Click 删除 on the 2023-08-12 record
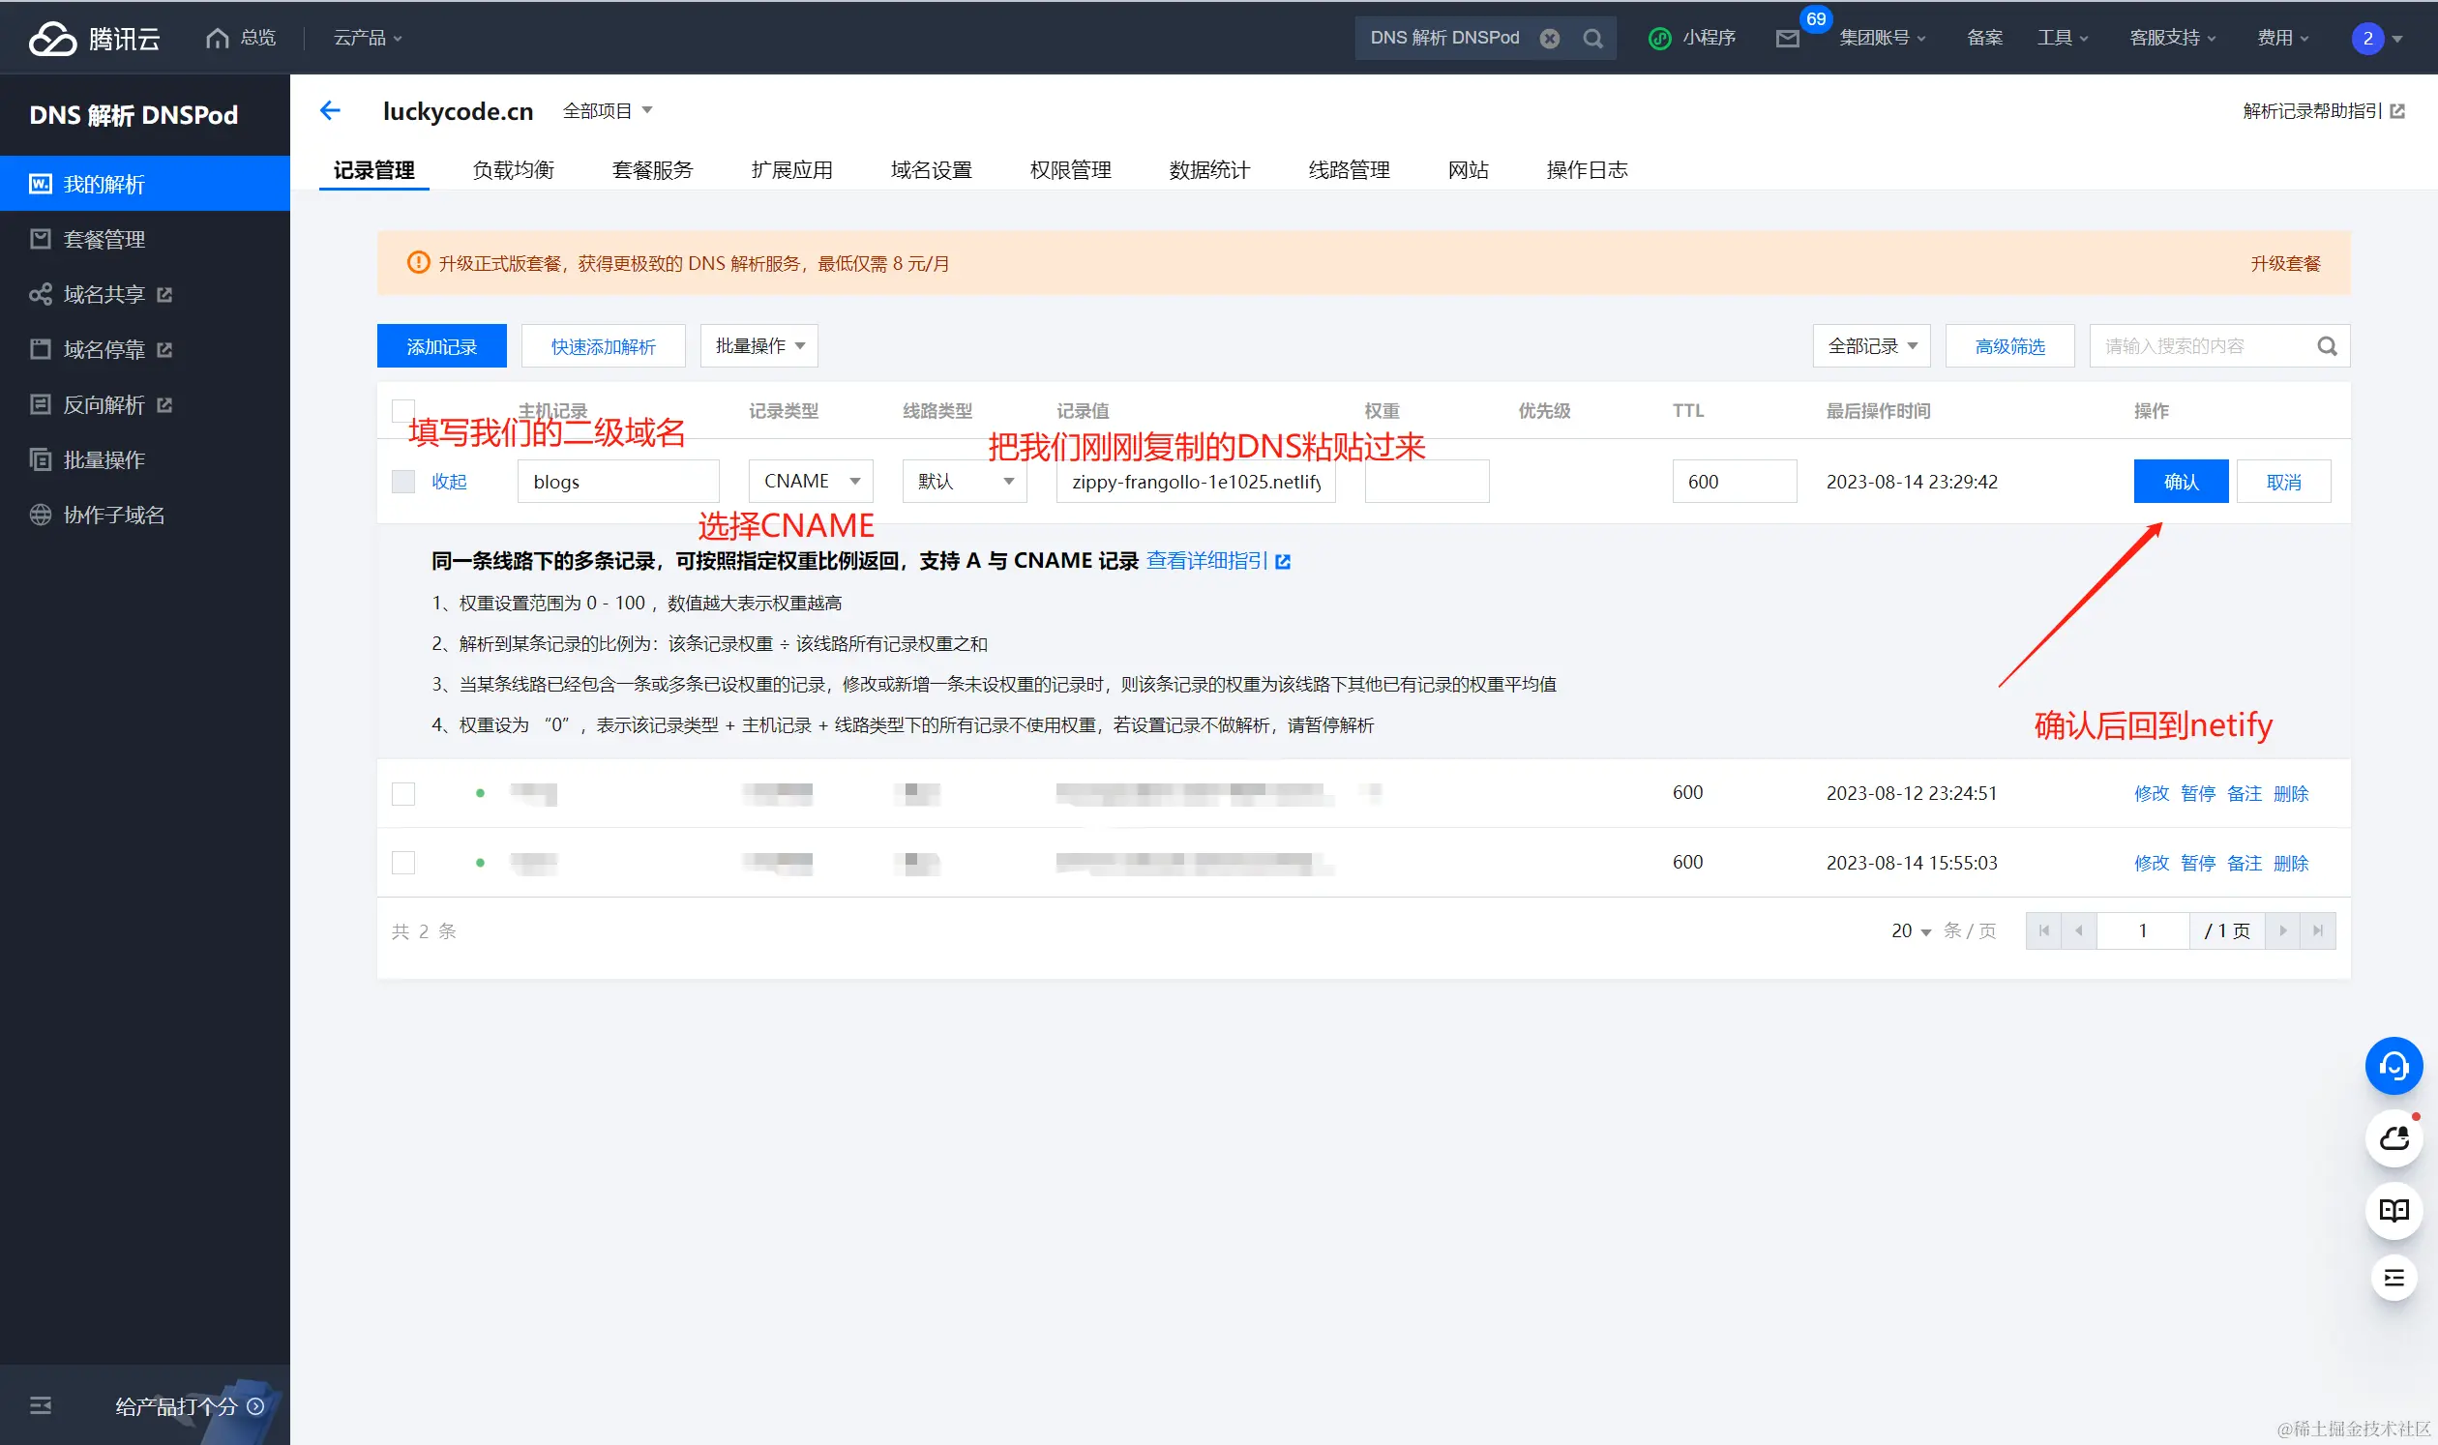This screenshot has height=1445, width=2438. point(2291,793)
